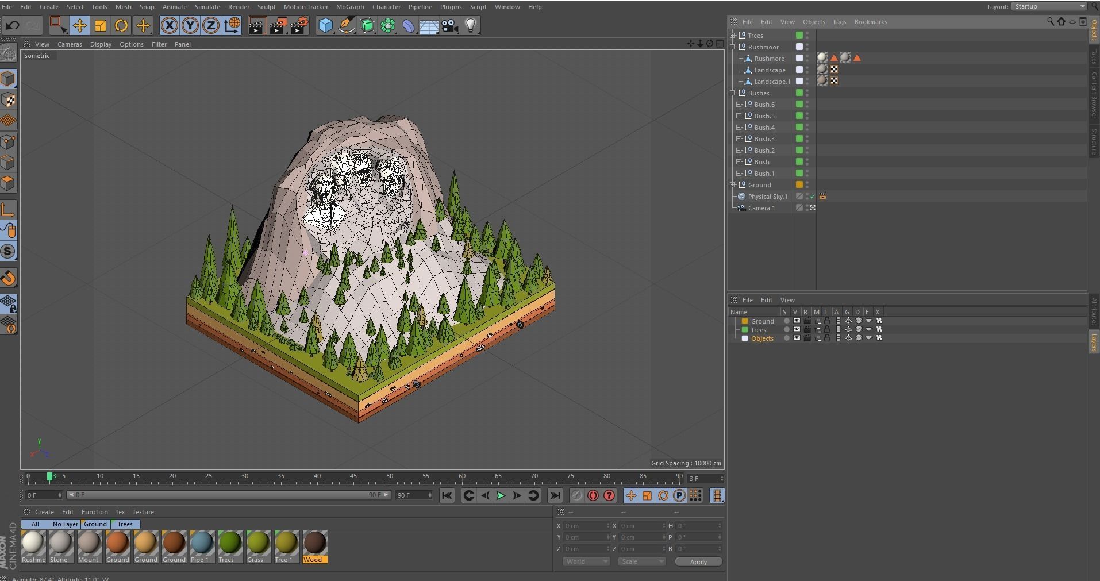Open viewport Cameras menu
This screenshot has height=581, width=1100.
(x=70, y=44)
